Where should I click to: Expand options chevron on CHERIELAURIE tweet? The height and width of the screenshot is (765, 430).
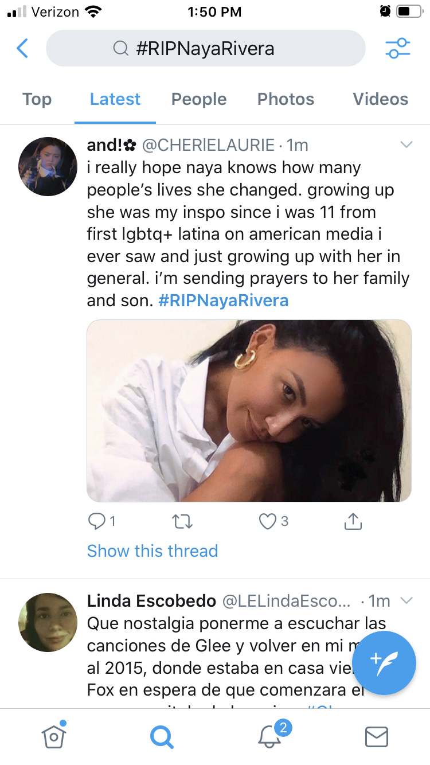(406, 145)
